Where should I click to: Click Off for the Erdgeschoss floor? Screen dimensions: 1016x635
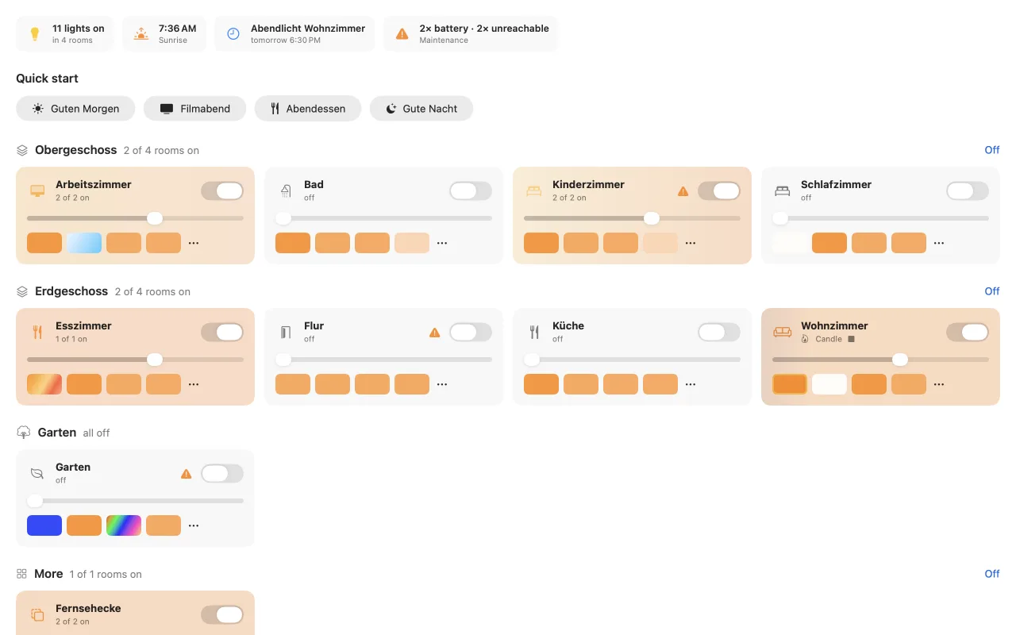pos(992,291)
